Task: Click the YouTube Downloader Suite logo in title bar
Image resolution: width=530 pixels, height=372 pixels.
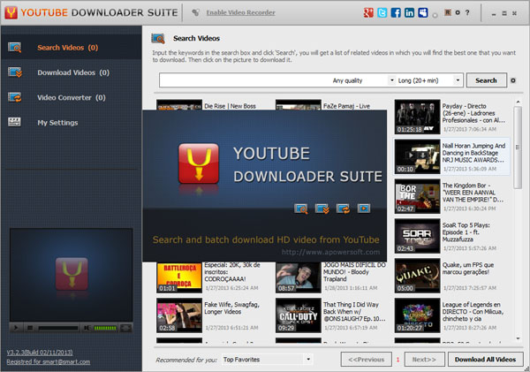Action: [x=11, y=12]
